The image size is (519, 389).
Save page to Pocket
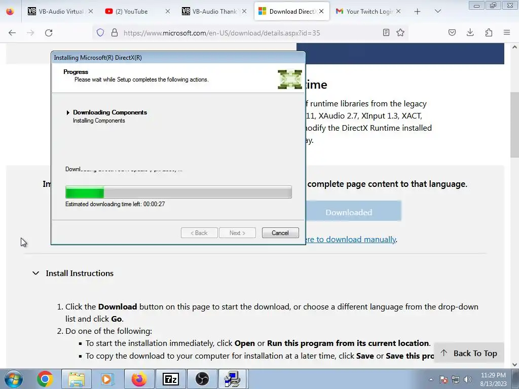pos(452,32)
